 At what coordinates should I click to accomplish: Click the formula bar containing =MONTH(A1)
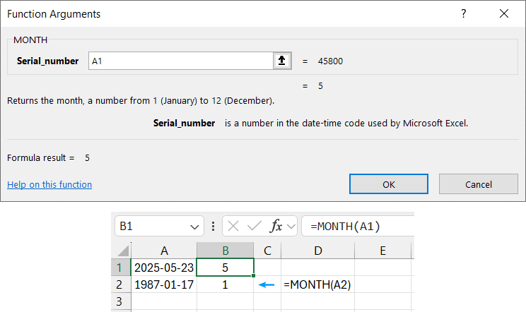pos(358,227)
